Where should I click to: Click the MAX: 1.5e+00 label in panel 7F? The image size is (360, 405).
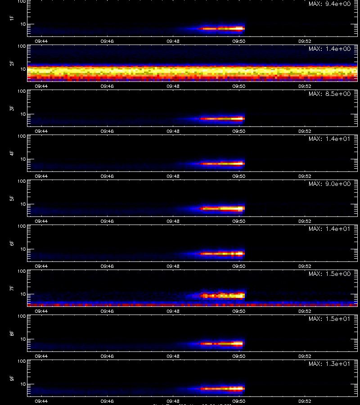pyautogui.click(x=329, y=274)
